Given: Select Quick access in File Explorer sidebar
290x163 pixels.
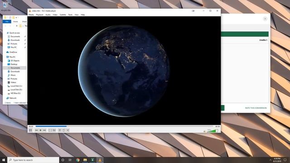Looking at the screenshot, I should click(14, 33).
